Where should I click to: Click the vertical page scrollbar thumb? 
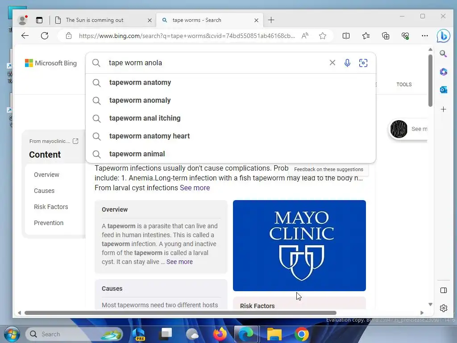point(430,80)
